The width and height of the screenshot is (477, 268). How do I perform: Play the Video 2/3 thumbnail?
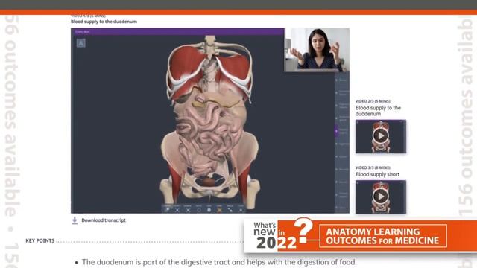coord(381,135)
